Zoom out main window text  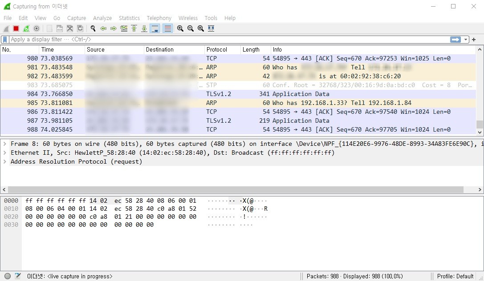191,28
